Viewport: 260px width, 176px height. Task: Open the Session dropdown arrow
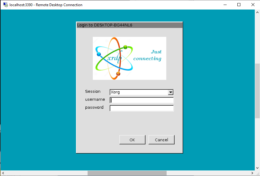click(171, 92)
